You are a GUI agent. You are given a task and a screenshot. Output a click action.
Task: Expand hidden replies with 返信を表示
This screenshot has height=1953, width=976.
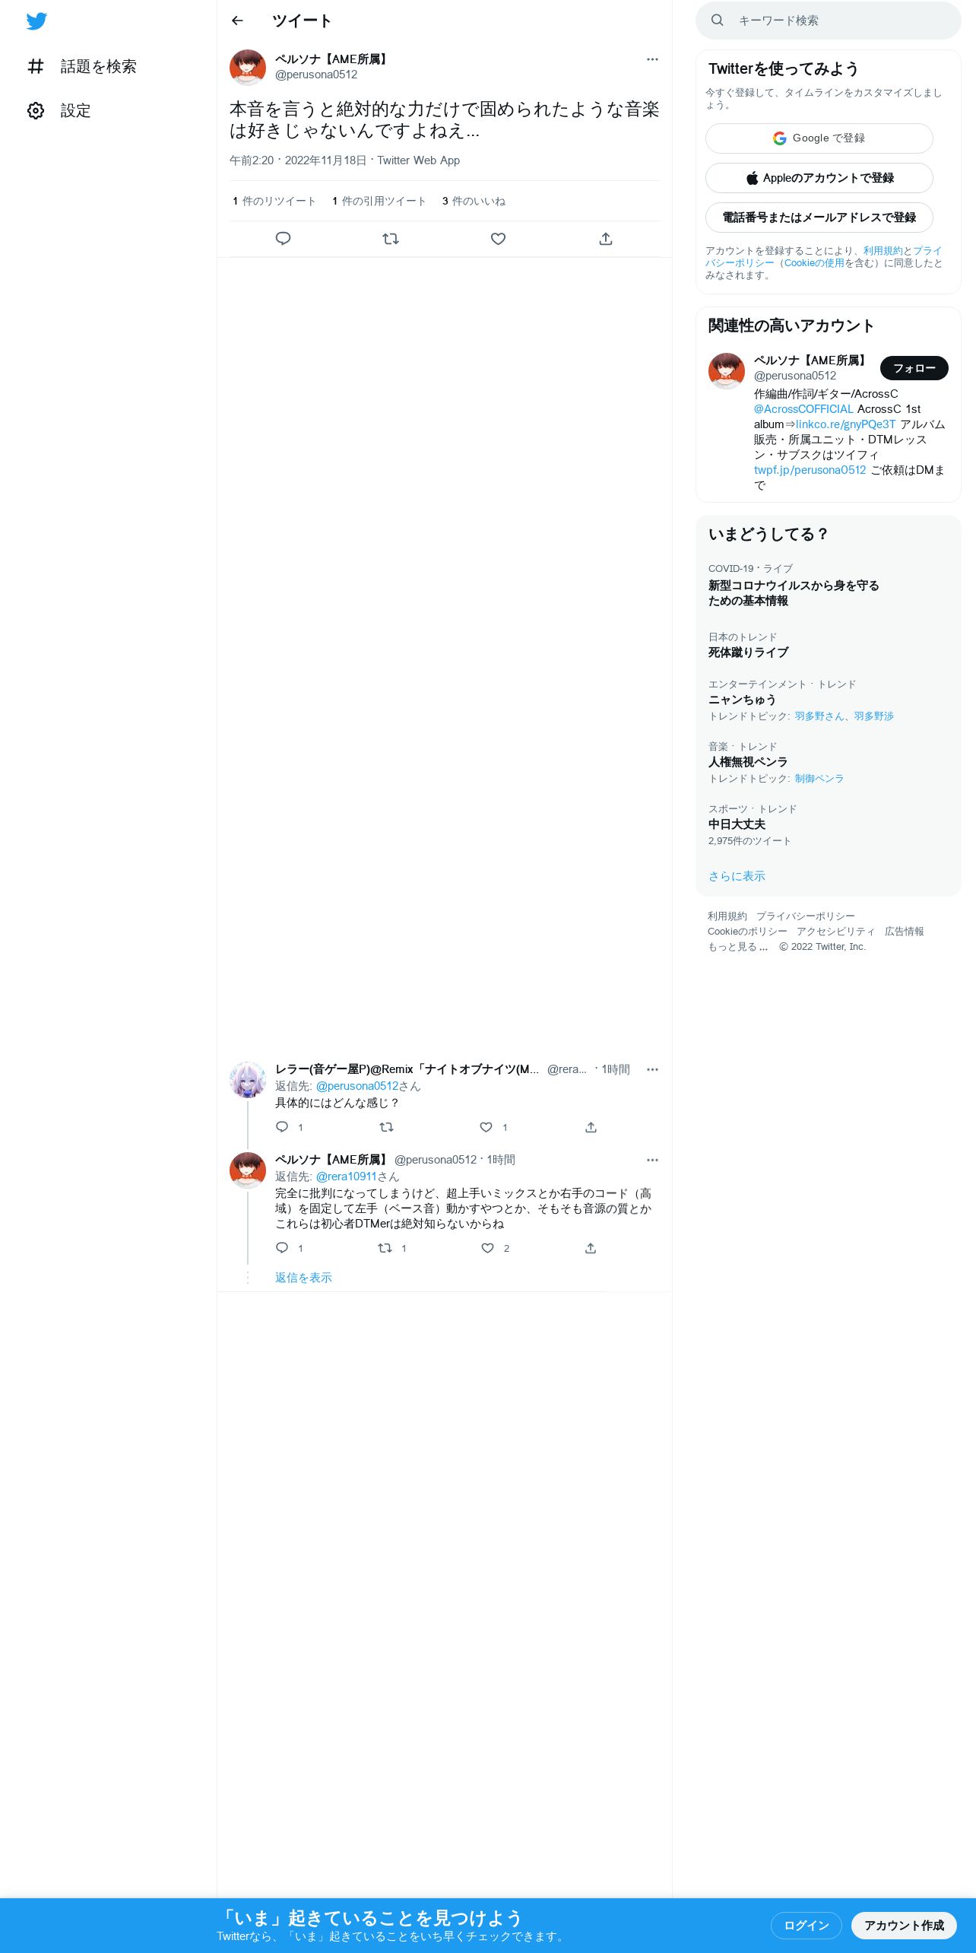[x=303, y=1278]
